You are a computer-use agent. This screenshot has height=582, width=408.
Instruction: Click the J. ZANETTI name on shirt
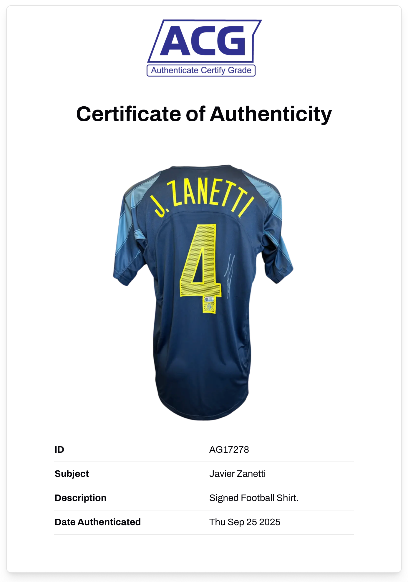point(203,196)
